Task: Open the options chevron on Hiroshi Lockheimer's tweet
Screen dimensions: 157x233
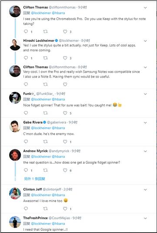Action: [145, 41]
